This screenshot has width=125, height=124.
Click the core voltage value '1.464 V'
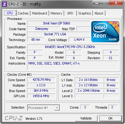pyautogui.click(x=79, y=40)
